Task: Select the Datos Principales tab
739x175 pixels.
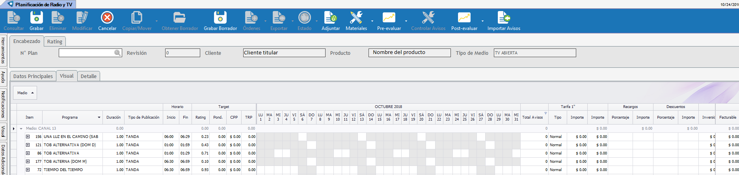Action: [x=33, y=76]
